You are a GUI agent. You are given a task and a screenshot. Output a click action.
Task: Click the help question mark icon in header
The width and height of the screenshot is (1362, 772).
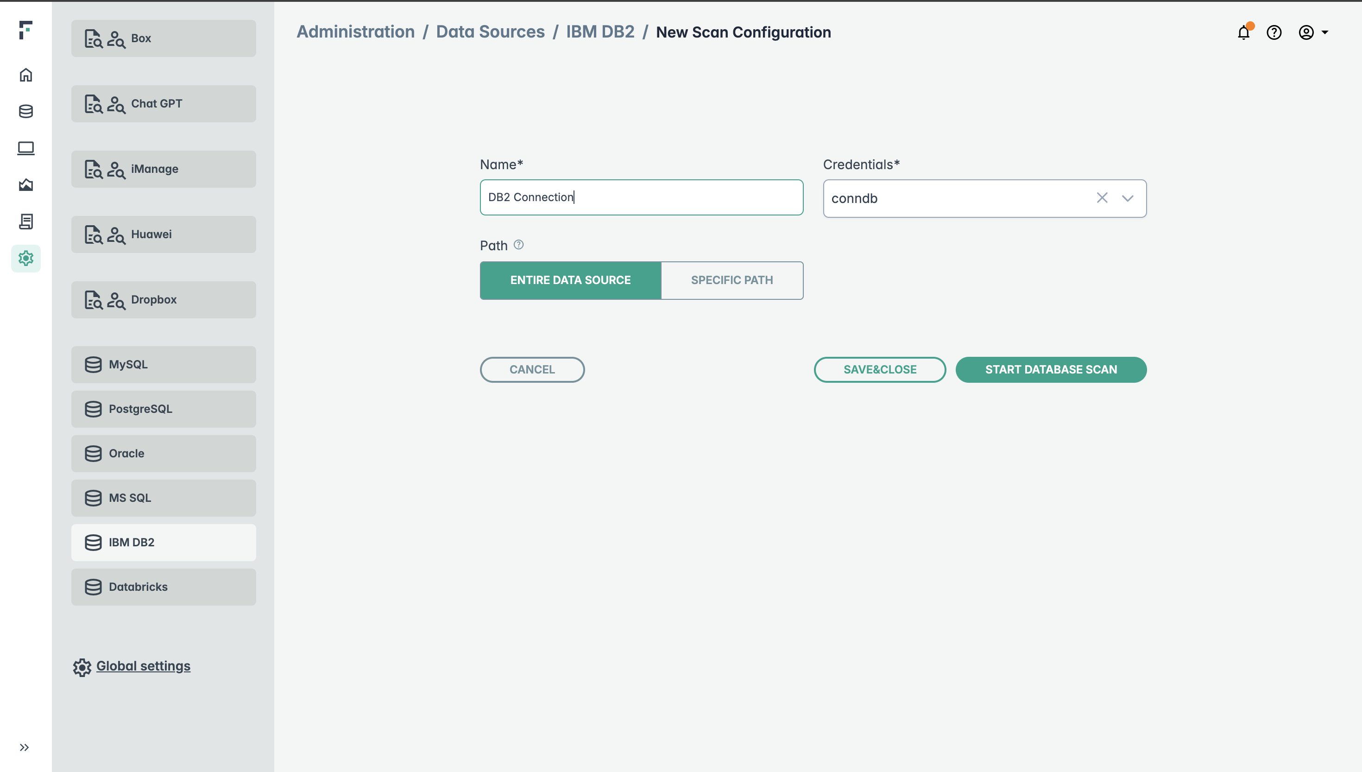(x=1274, y=33)
